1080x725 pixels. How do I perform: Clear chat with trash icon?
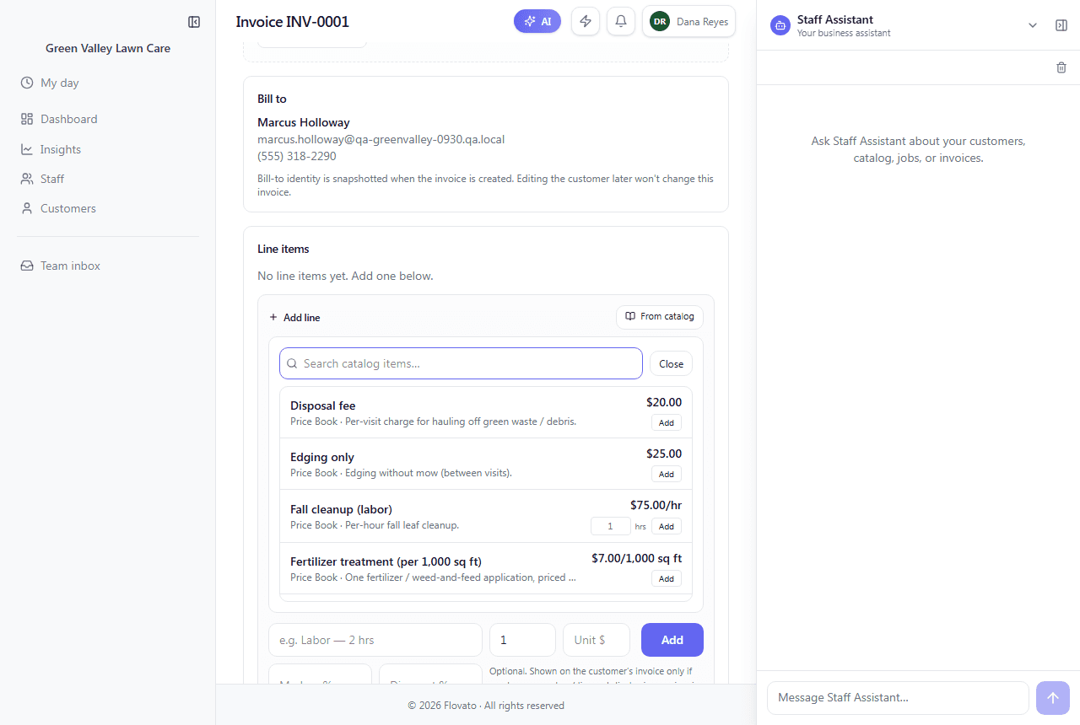tap(1061, 67)
